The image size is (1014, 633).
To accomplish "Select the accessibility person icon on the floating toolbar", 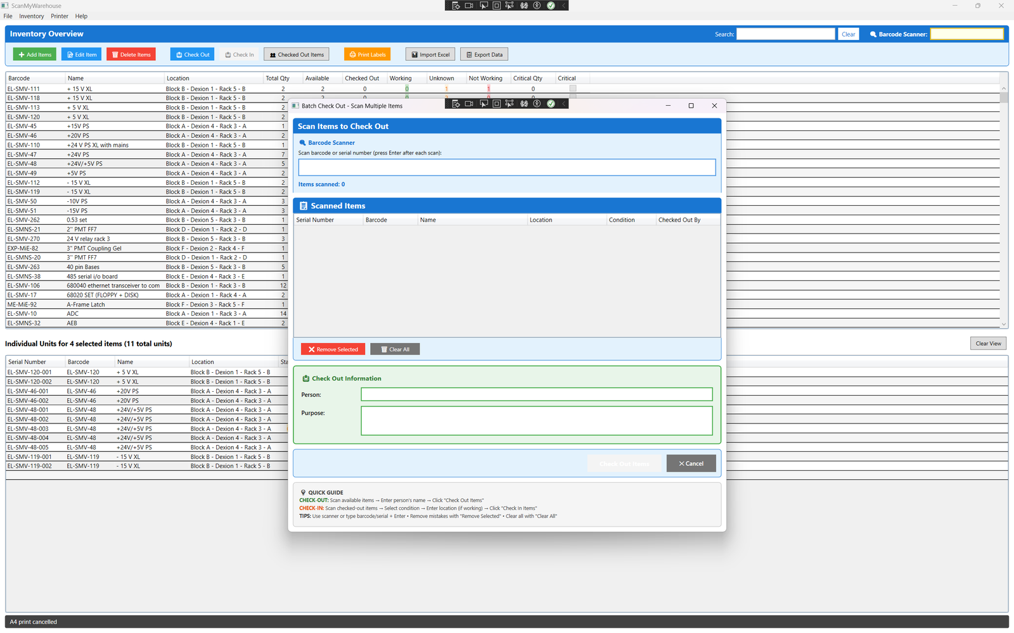I will (537, 5).
